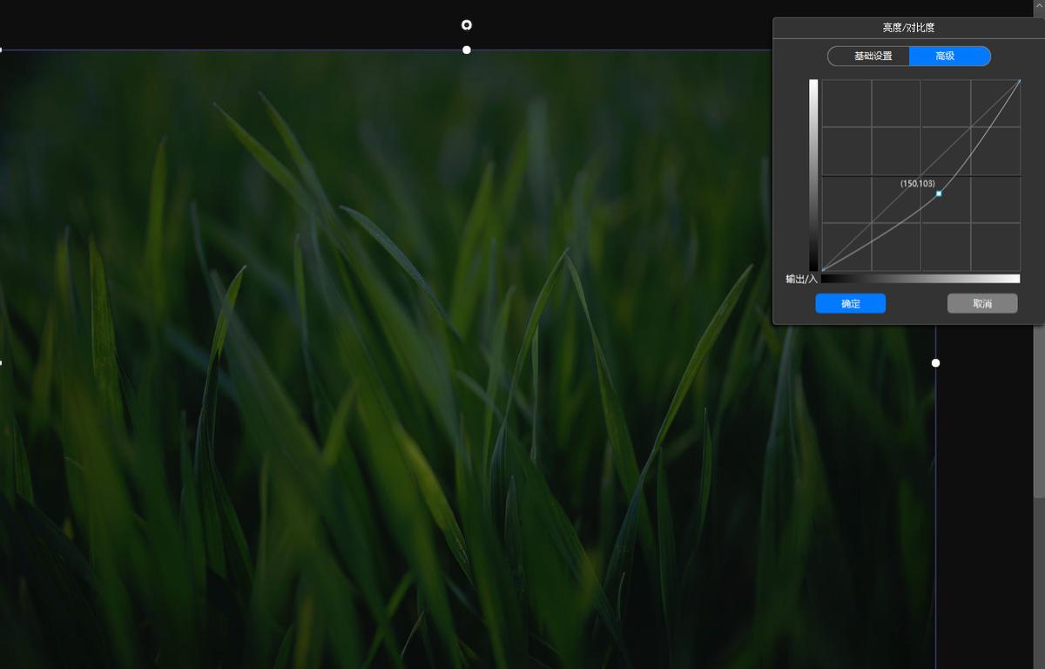Screen dimensions: 1045x669
Task: Click the 亮度/对比度 dialog title
Action: [x=908, y=28]
